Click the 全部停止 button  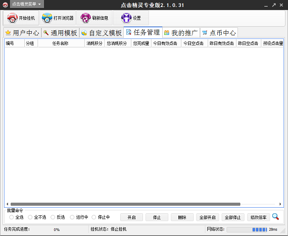tap(233, 217)
